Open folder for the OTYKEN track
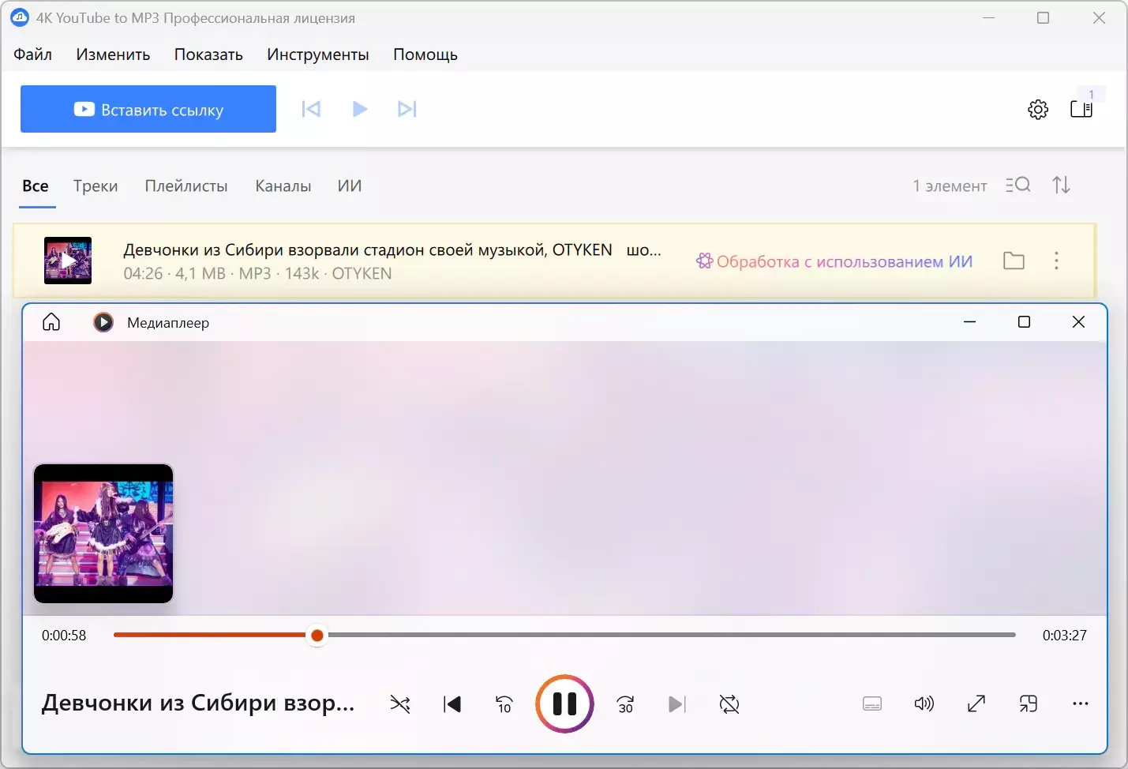The height and width of the screenshot is (769, 1128). click(1014, 261)
